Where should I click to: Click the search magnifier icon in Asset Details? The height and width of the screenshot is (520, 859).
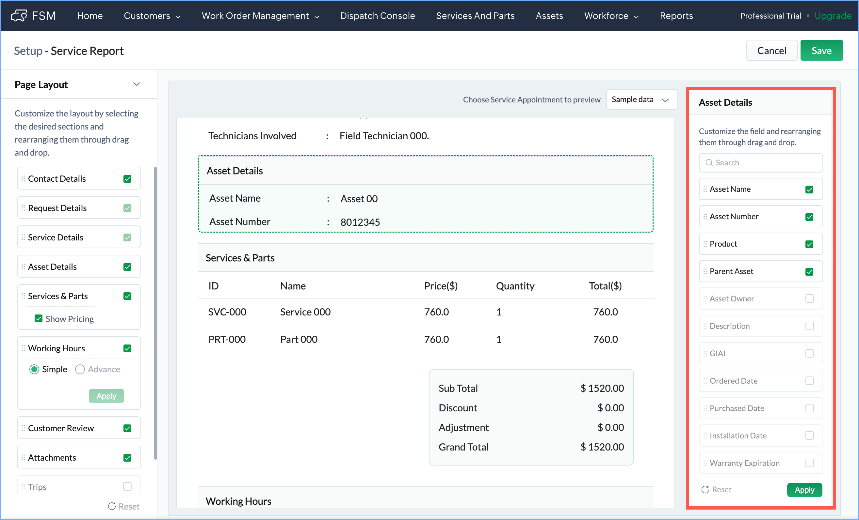709,163
